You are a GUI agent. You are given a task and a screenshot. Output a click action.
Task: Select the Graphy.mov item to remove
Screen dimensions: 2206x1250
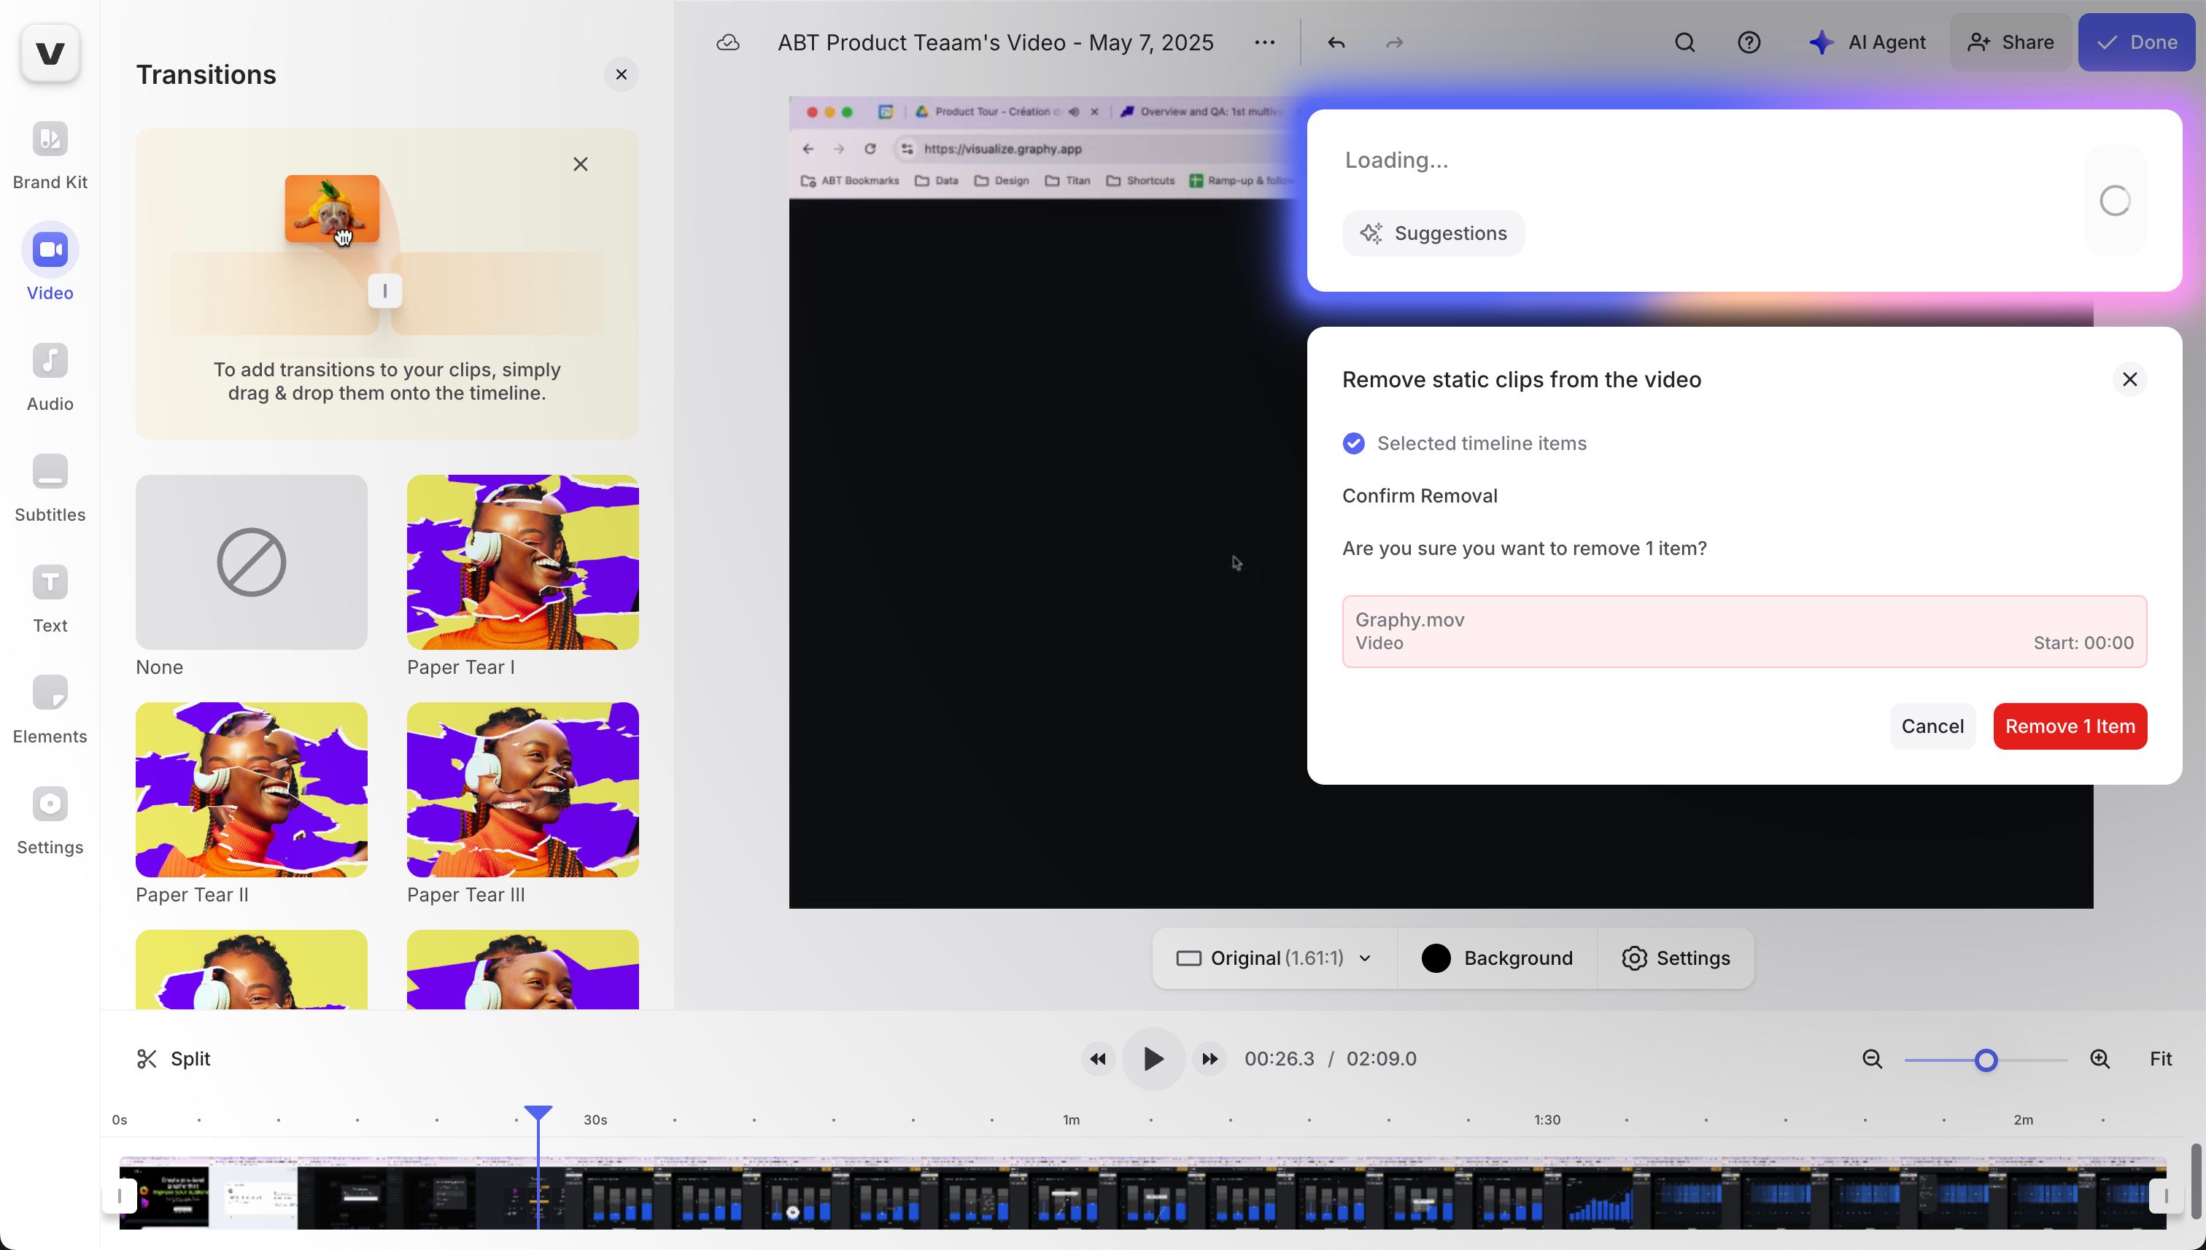click(1744, 631)
